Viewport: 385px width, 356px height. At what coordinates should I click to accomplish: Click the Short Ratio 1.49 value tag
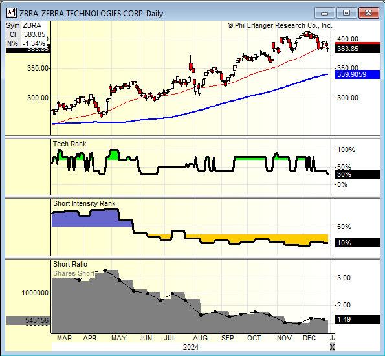click(x=357, y=319)
